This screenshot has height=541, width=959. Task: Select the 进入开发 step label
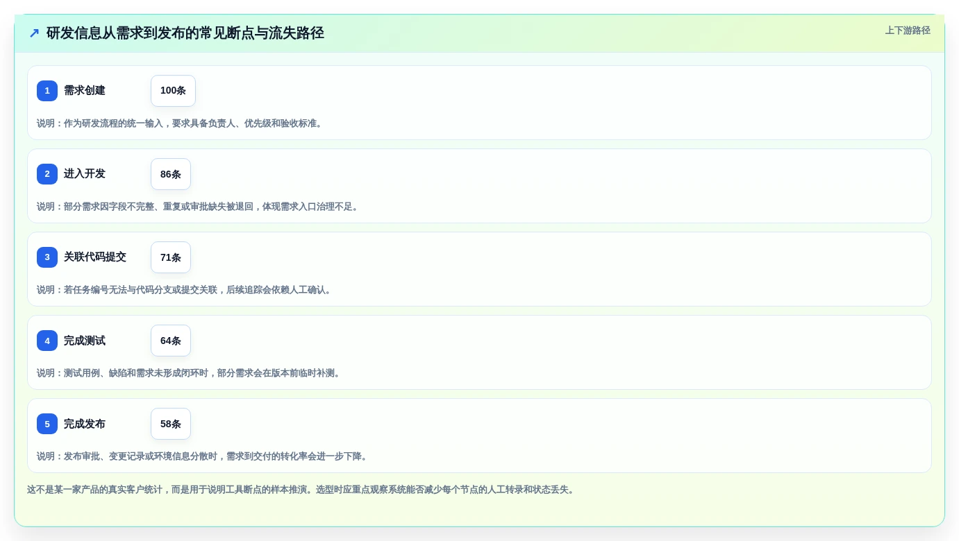(85, 174)
